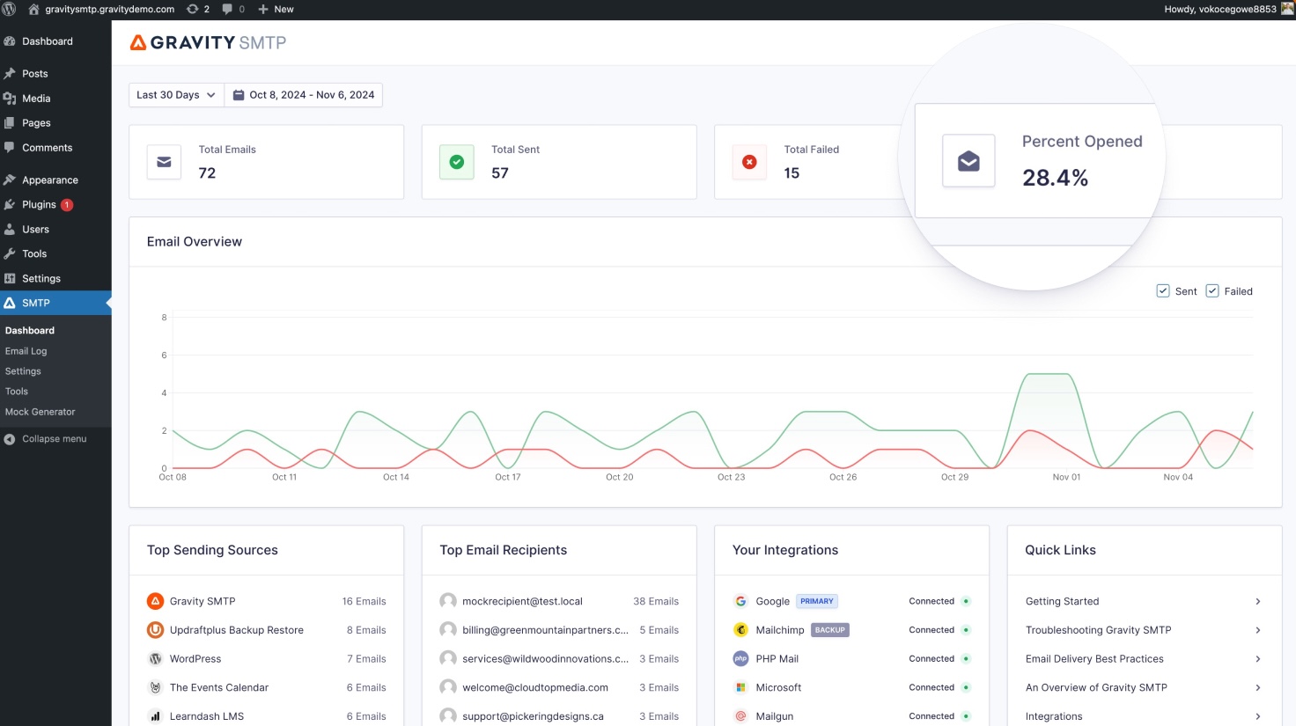The width and height of the screenshot is (1296, 726).
Task: Click Howdy, vokocegowe8853 account link
Action: (1220, 9)
